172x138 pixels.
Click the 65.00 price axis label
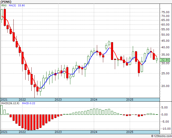[165, 20]
